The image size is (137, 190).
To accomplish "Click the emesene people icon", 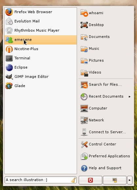I will coord(9,40).
